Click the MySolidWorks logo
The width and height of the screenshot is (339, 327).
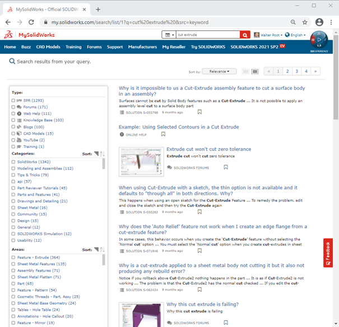[x=29, y=35]
